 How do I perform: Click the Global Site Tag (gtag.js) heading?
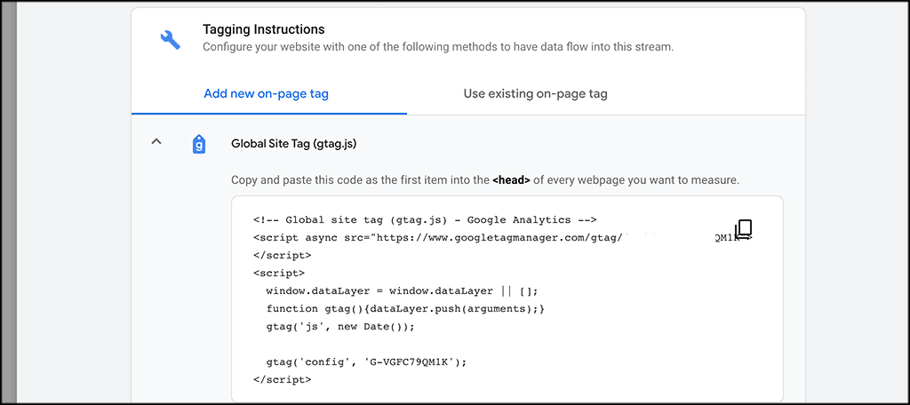293,143
